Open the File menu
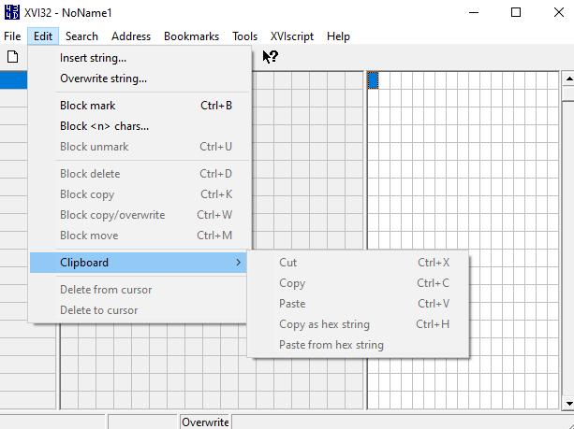 (x=12, y=36)
